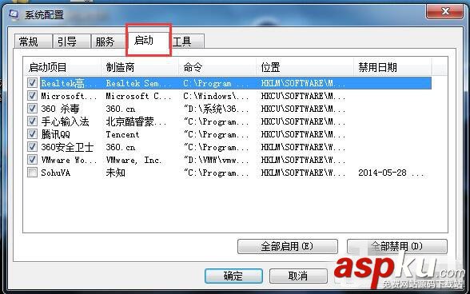Click manufacturer 北京酷睿蒙... cell
This screenshot has width=470, height=294.
136,121
